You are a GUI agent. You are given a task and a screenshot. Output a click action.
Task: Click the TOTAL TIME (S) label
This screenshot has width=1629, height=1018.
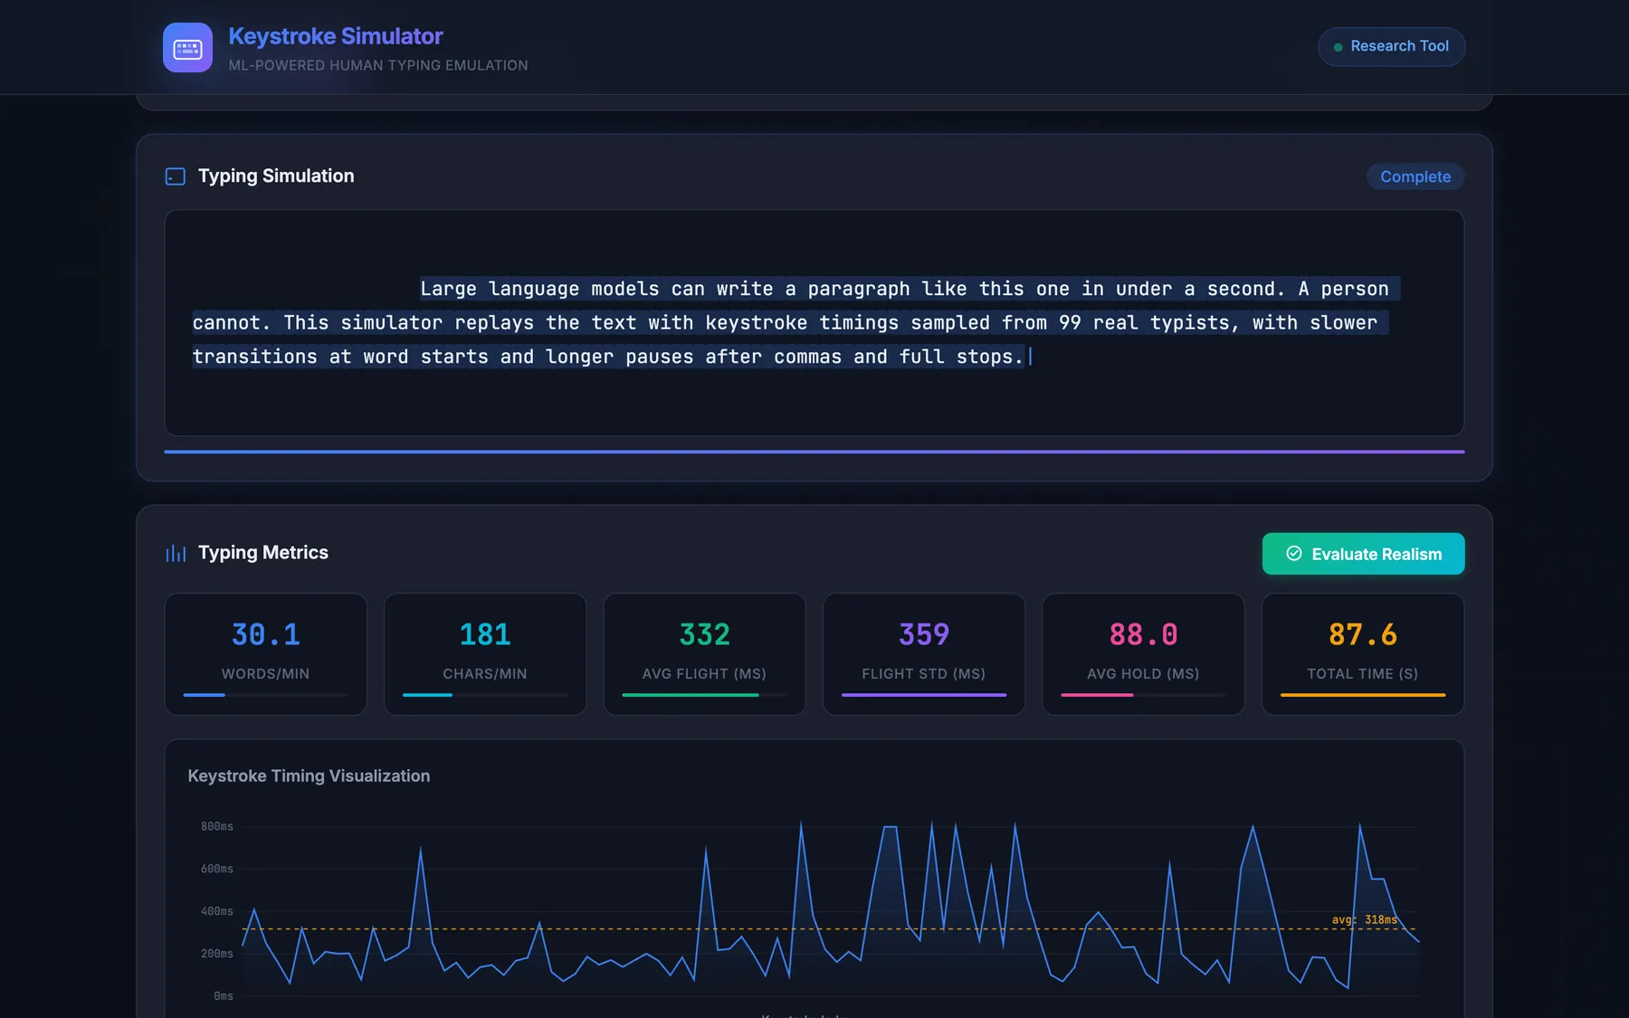[1363, 674]
